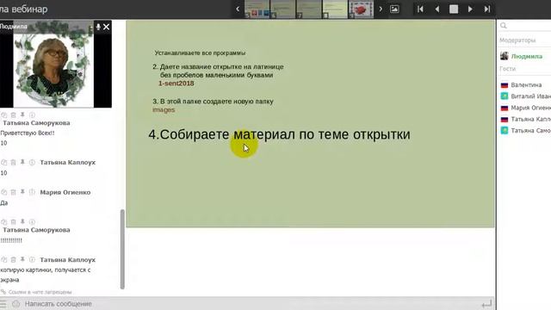Image resolution: width=551 pixels, height=310 pixels.
Task: Open info on Татьяна Каплоух's '10' message
Action: pos(32,163)
